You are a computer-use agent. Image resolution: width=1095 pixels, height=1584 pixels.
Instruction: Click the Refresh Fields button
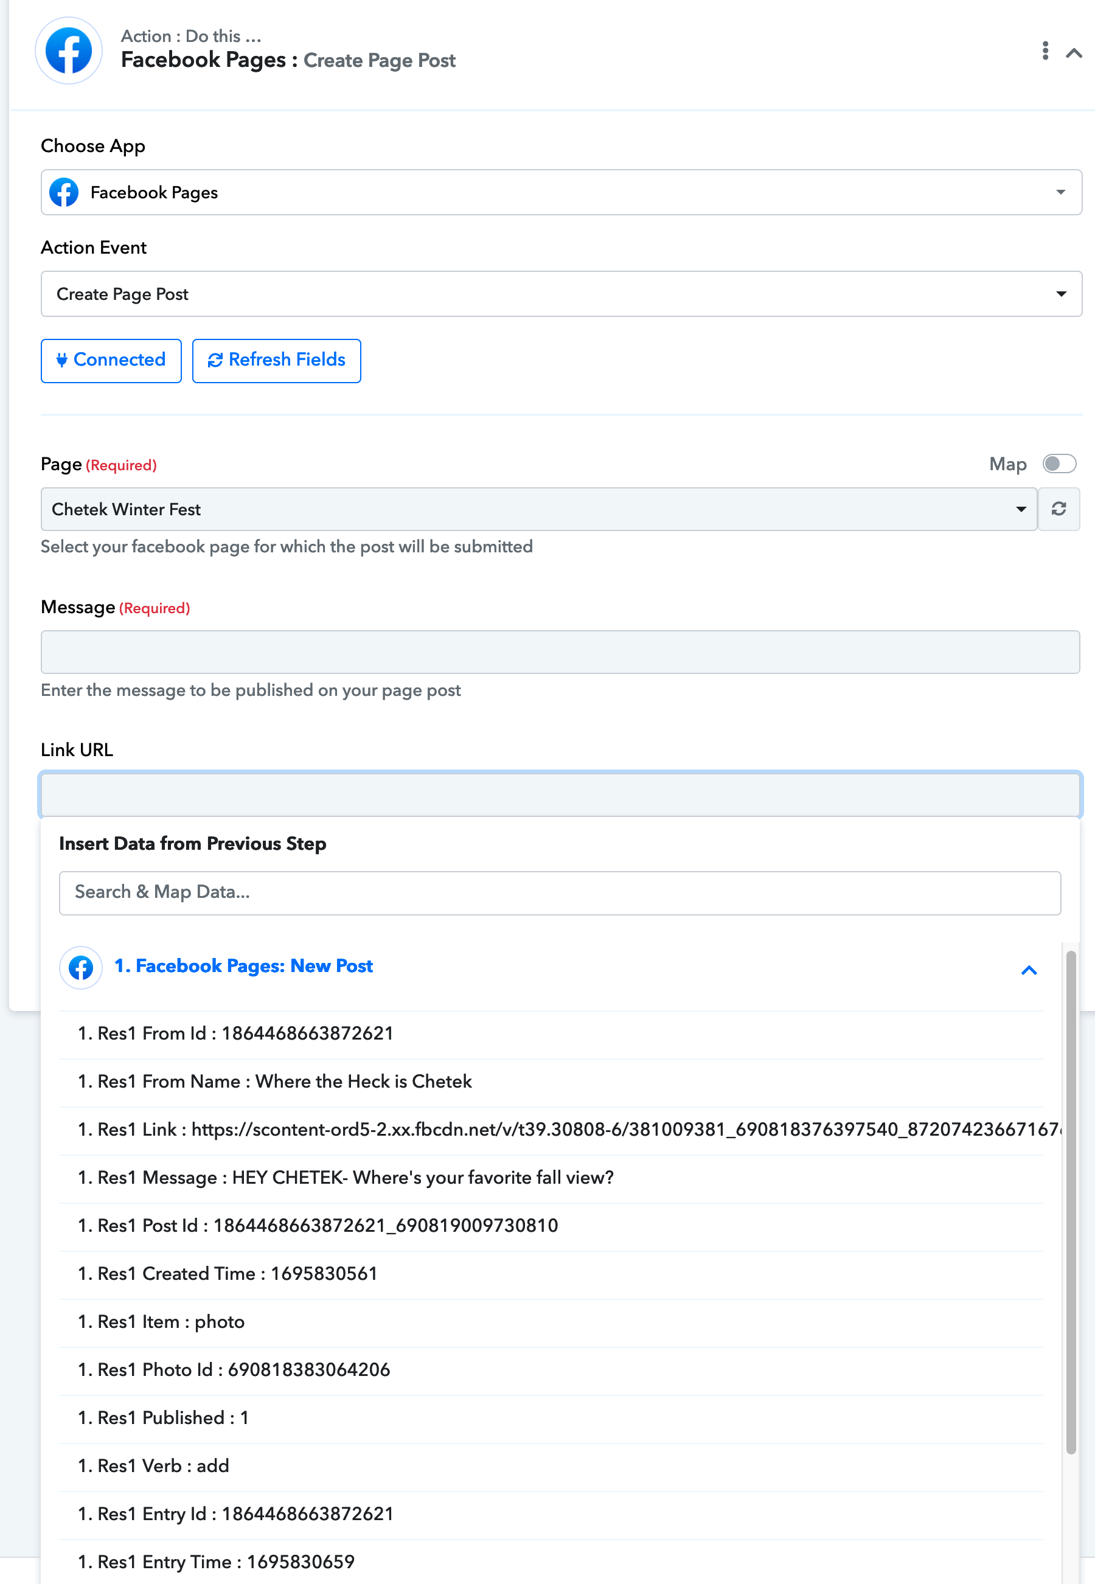277,360
